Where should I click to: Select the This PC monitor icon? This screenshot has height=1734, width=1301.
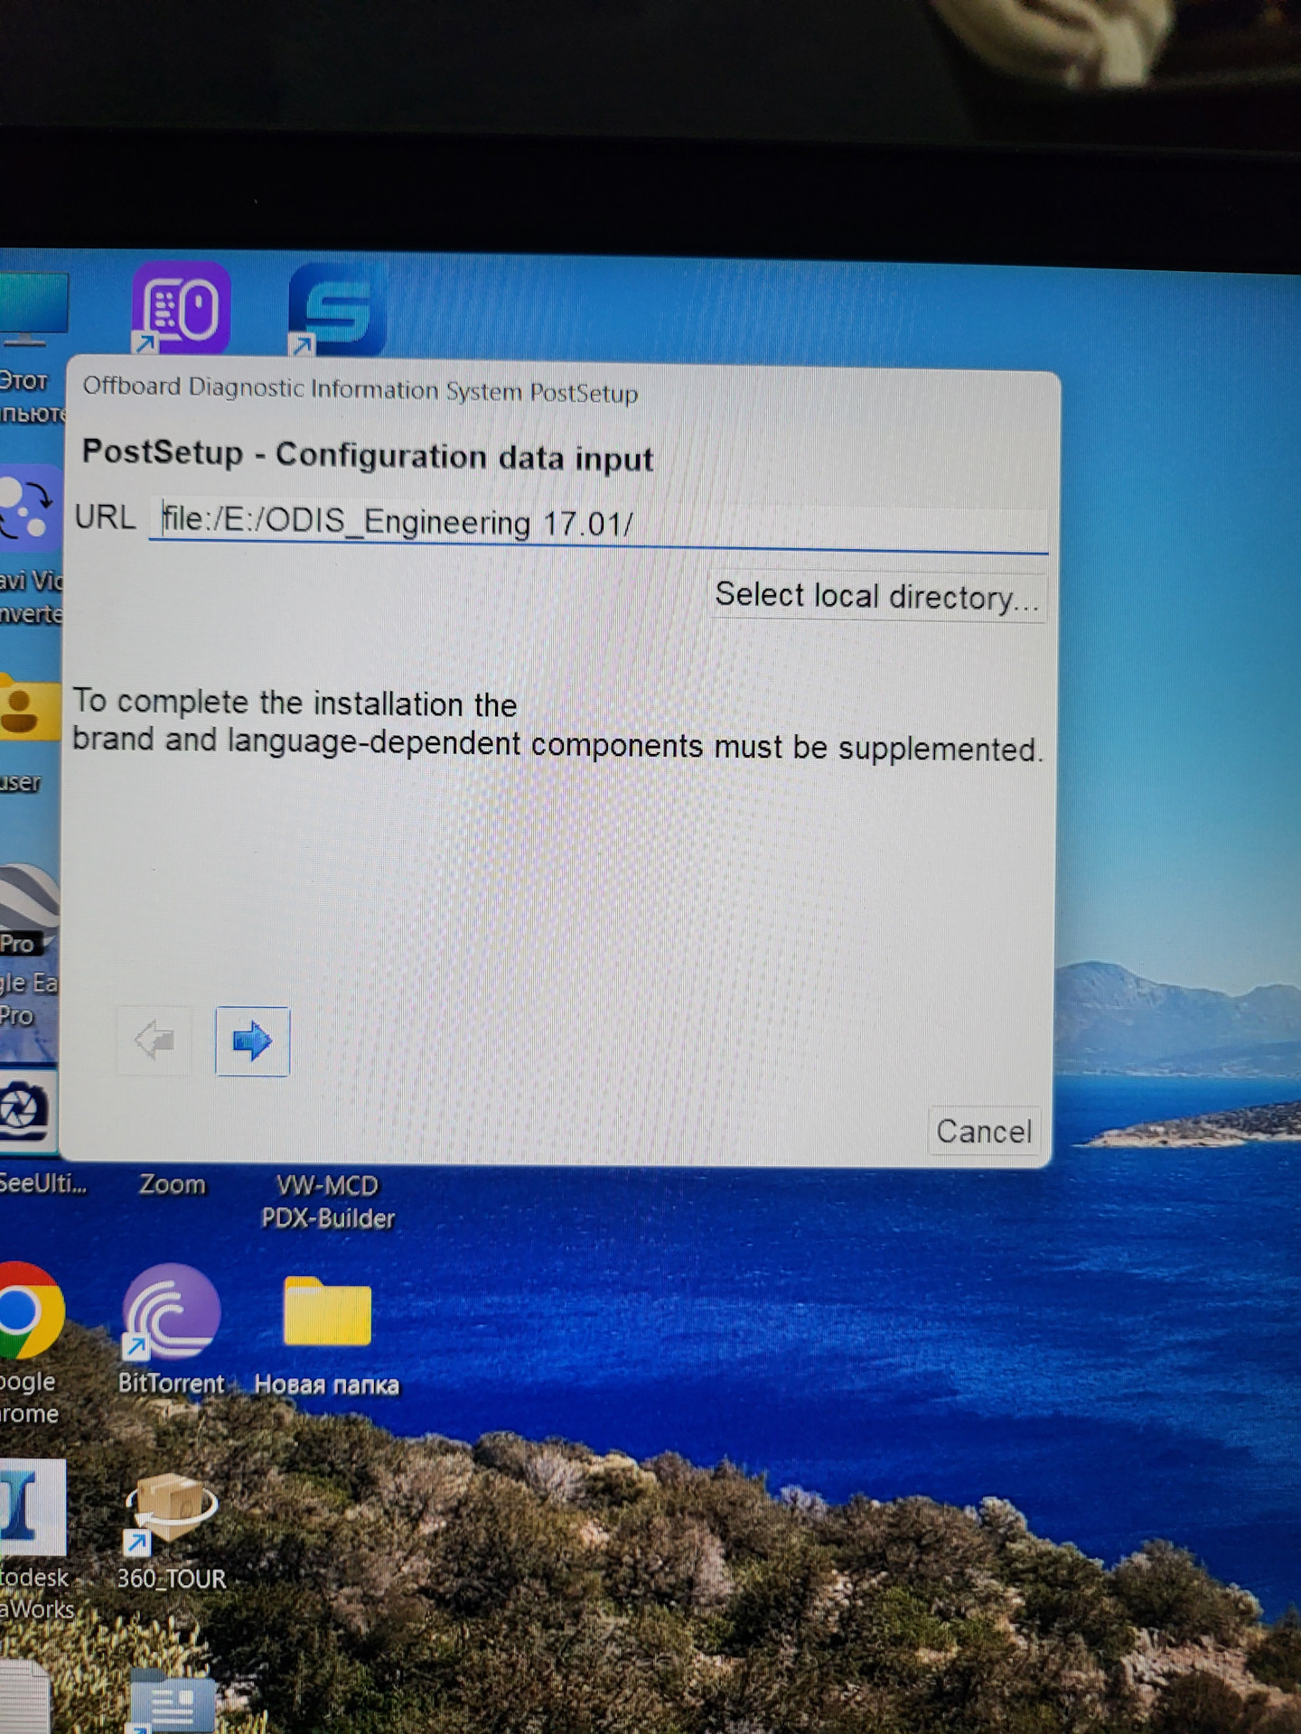(x=32, y=309)
